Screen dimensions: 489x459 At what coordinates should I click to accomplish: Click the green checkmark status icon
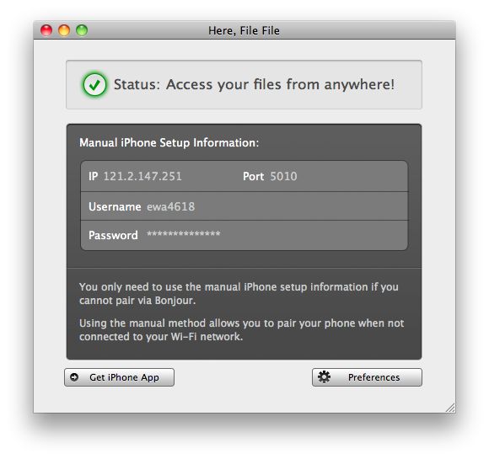point(94,84)
